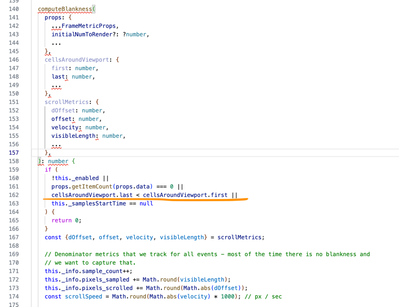The image size is (399, 307).
Task: Click _samplesStartTime on line 163
Action: [97, 203]
